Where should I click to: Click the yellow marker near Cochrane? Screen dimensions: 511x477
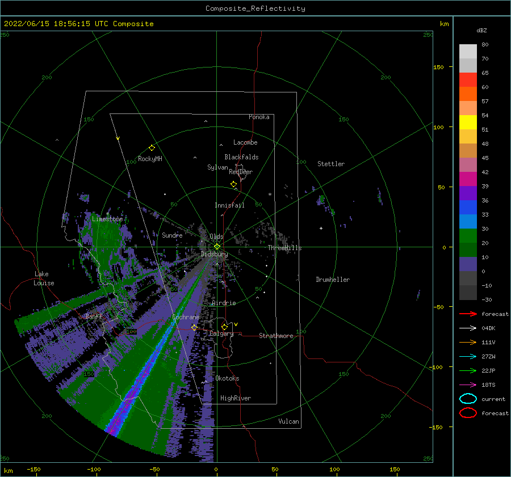tap(194, 327)
